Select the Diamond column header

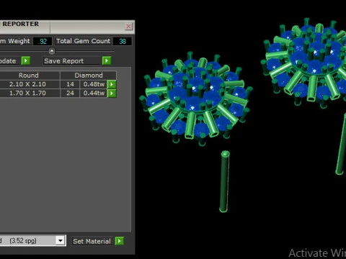[x=89, y=76]
